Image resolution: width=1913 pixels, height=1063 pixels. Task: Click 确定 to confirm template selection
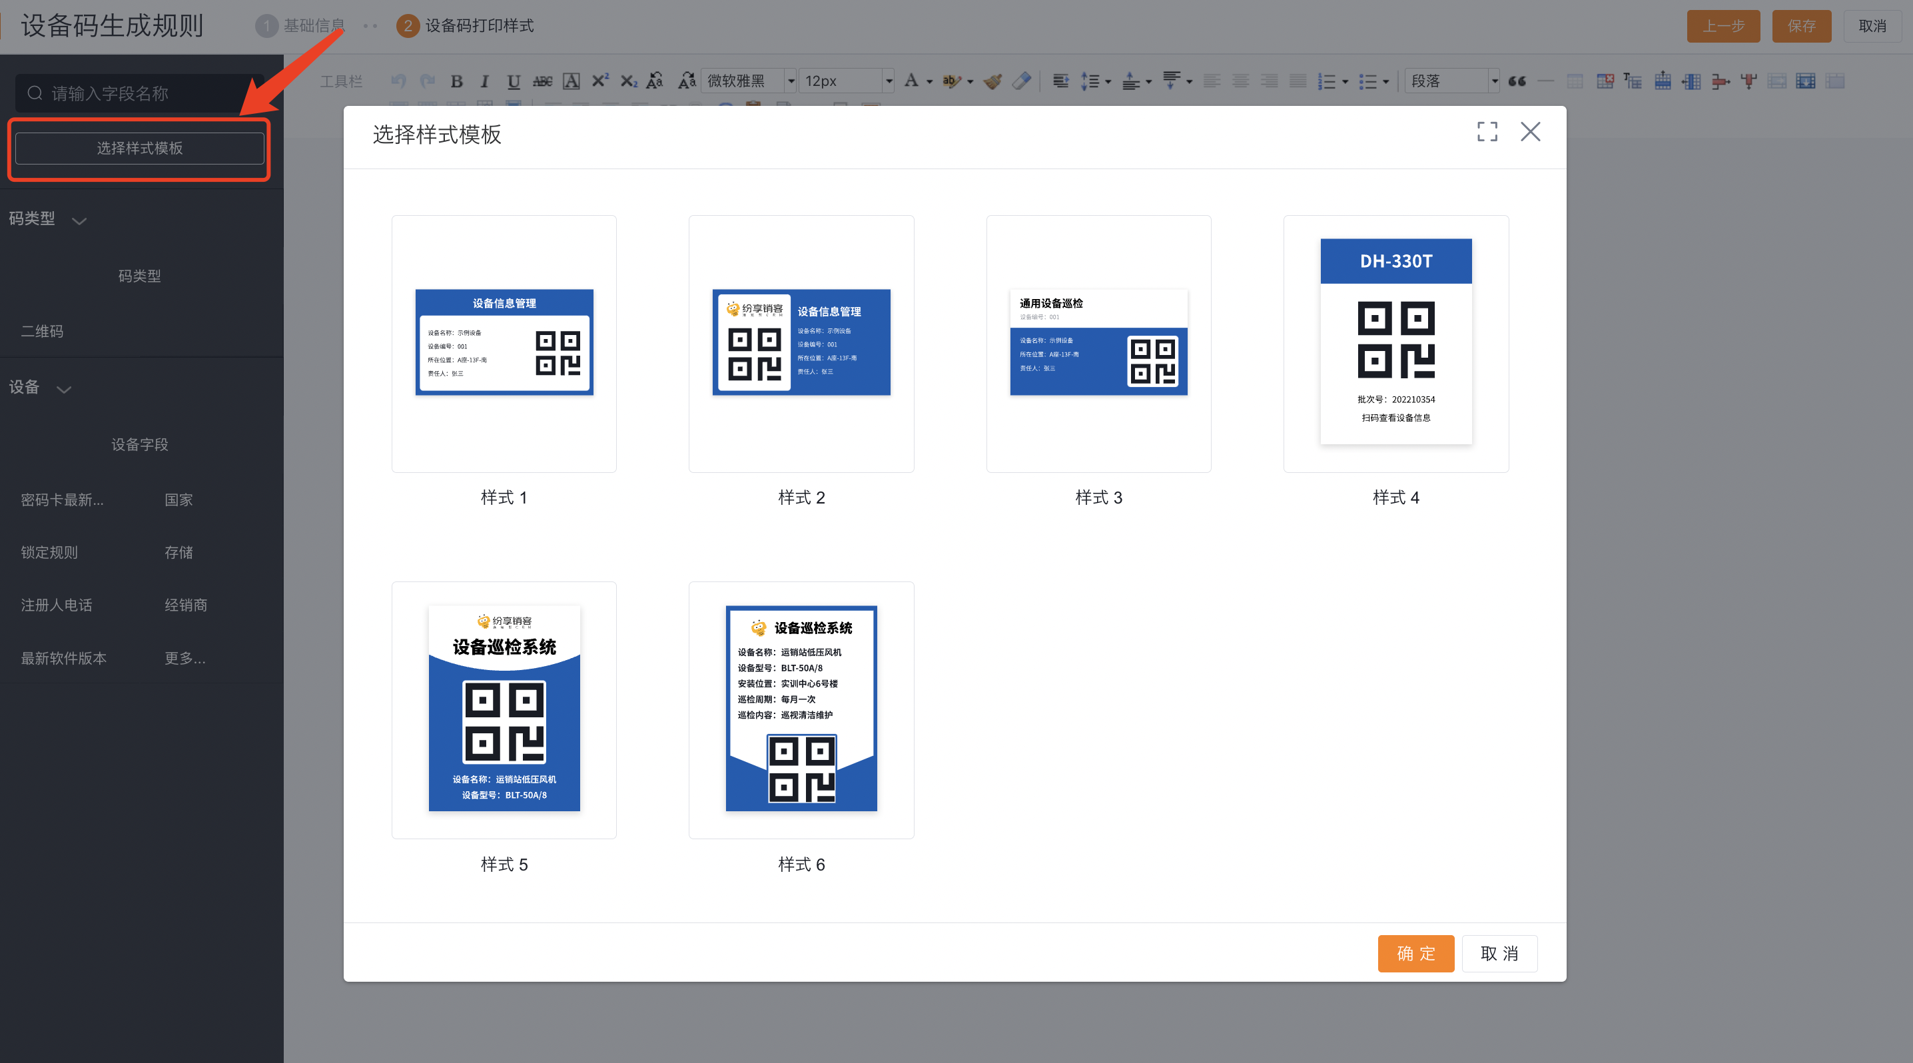(1415, 953)
